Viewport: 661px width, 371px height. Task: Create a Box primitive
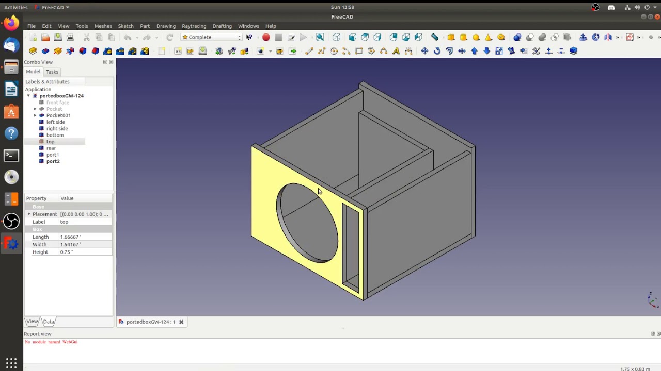[x=451, y=37]
